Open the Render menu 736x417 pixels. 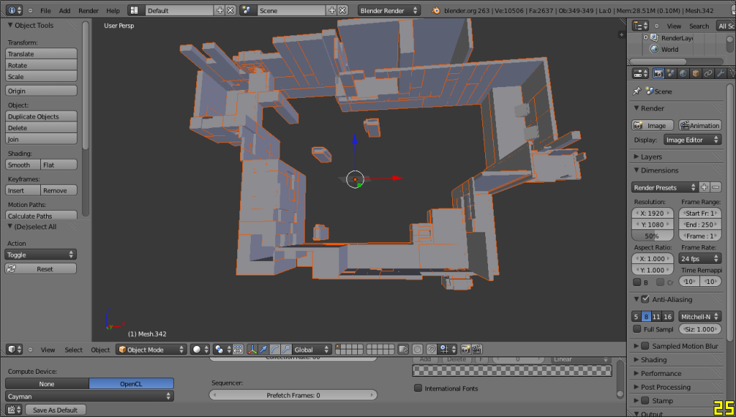88,10
